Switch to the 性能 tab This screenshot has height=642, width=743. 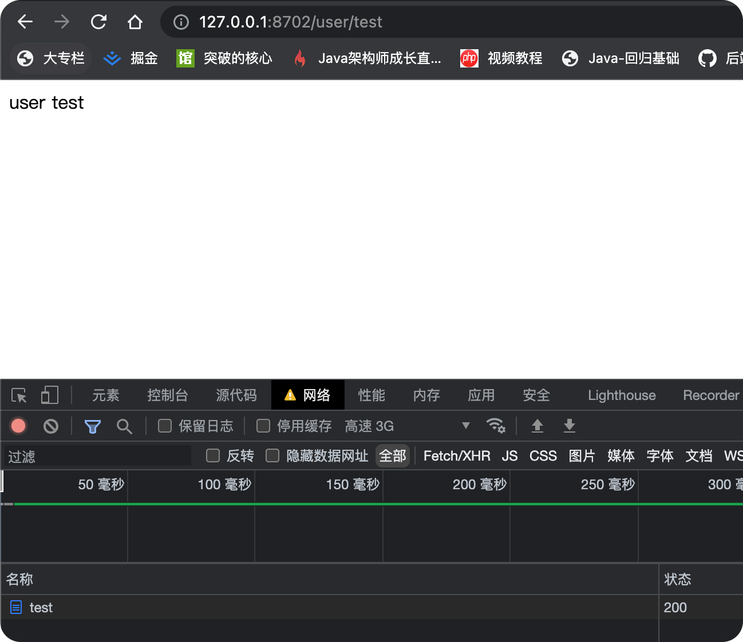pos(371,395)
